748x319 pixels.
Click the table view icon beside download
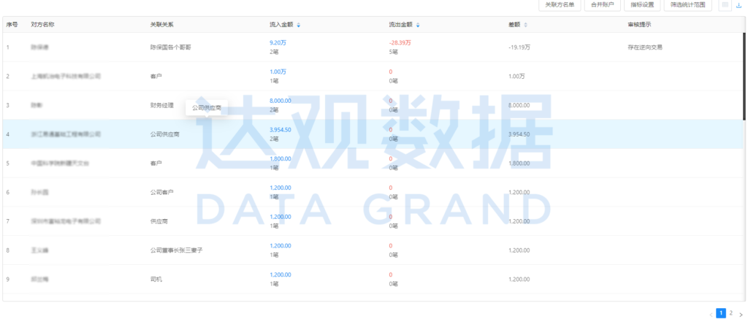pos(725,5)
